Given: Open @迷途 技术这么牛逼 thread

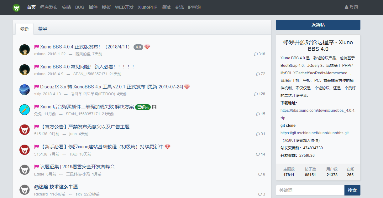Looking at the screenshot, I should point(56,187).
